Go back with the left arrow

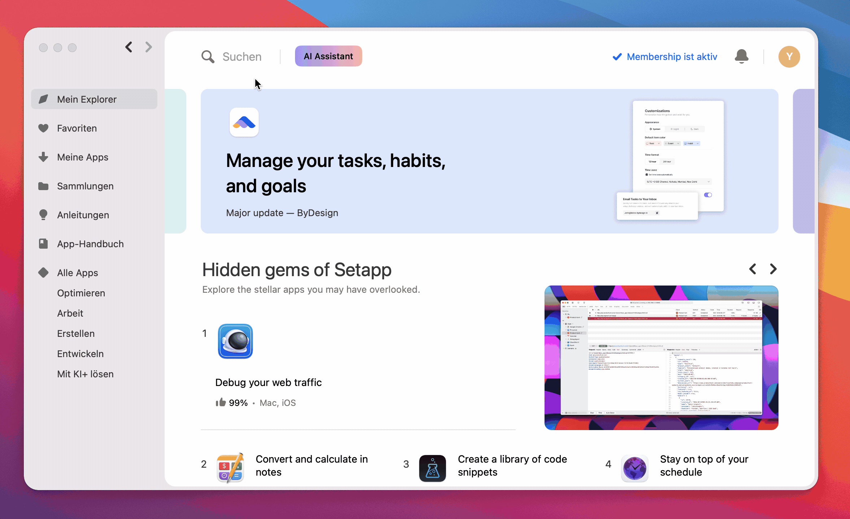[x=129, y=47]
